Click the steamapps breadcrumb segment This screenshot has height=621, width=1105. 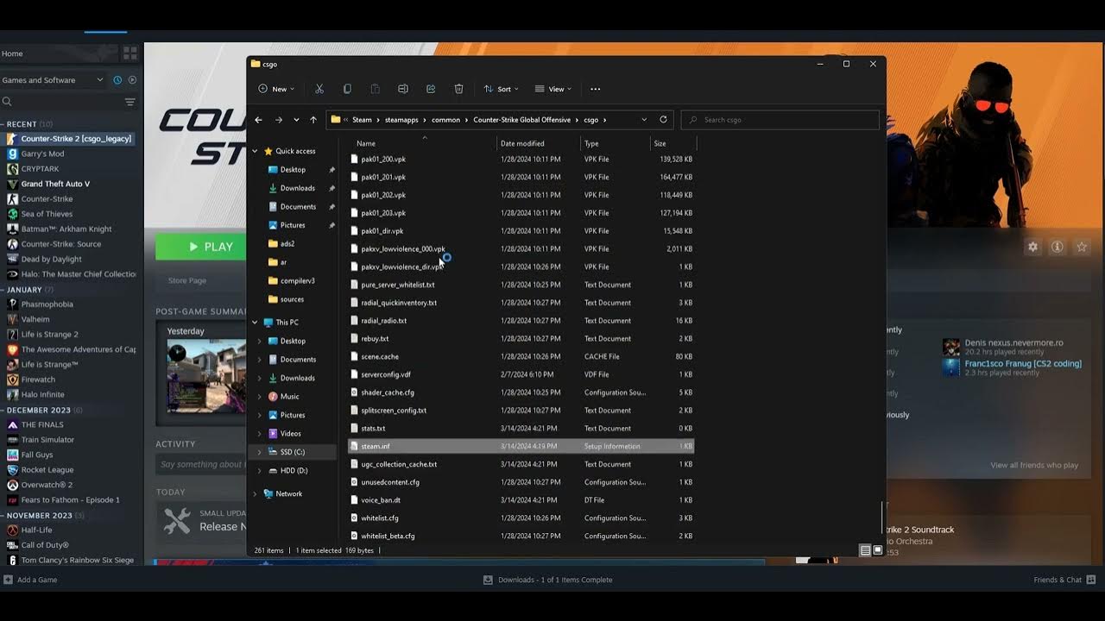[401, 120]
